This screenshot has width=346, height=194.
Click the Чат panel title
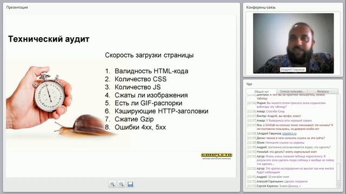point(249,84)
